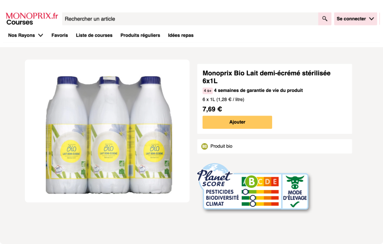Image resolution: width=383 pixels, height=244 pixels.
Task: Go to Liste de courses
Action: [94, 35]
